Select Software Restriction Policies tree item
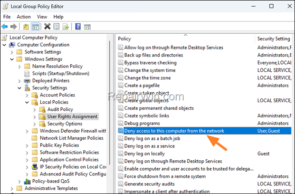This screenshot has width=295, height=194. [x=69, y=152]
